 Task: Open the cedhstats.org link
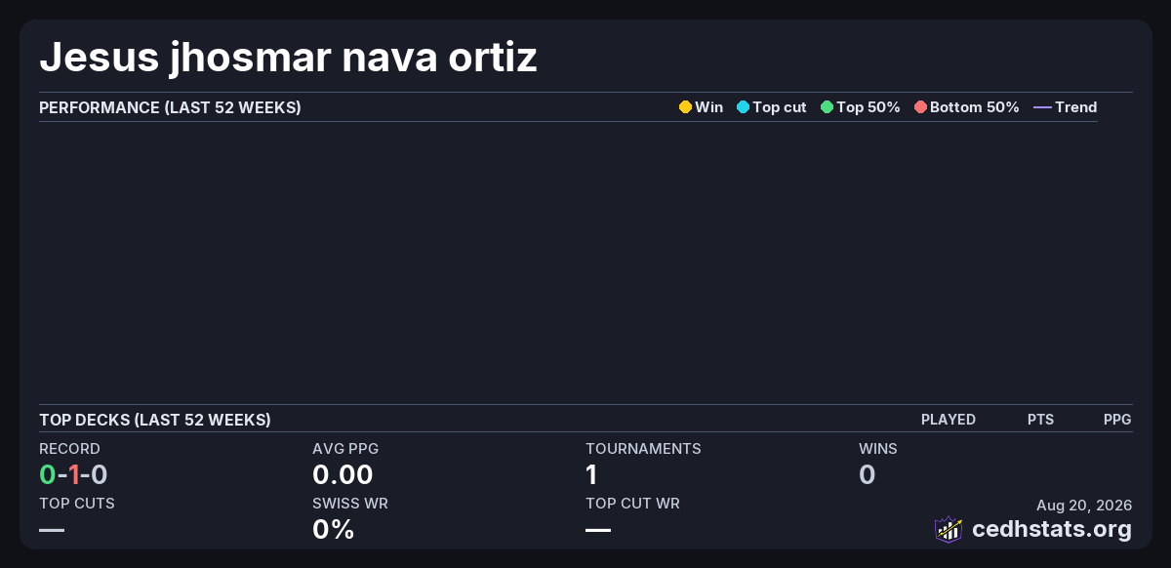tap(1052, 529)
